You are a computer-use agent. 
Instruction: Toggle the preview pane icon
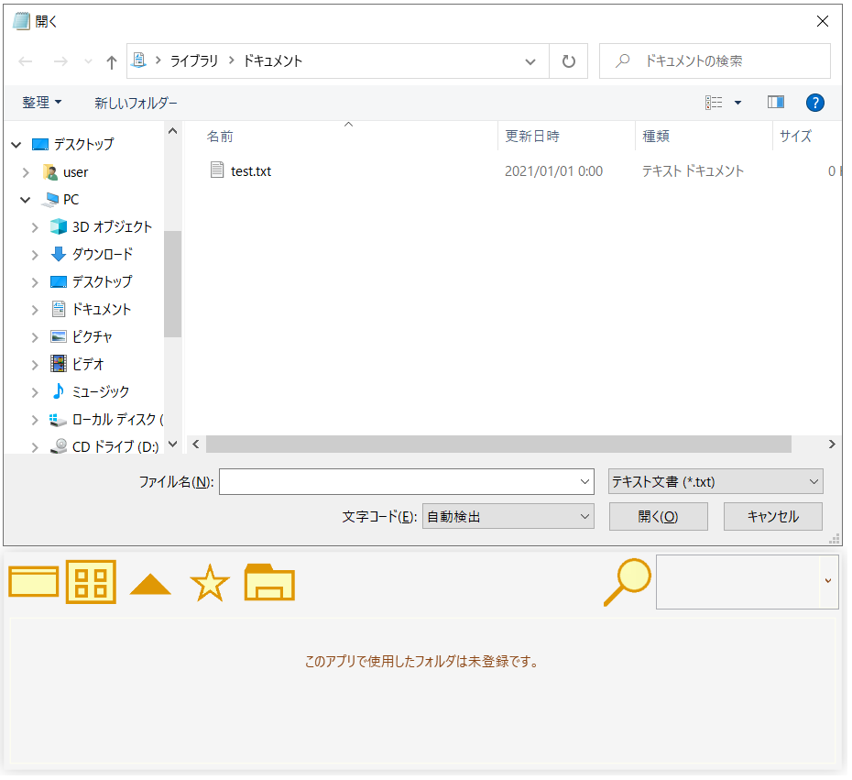775,103
